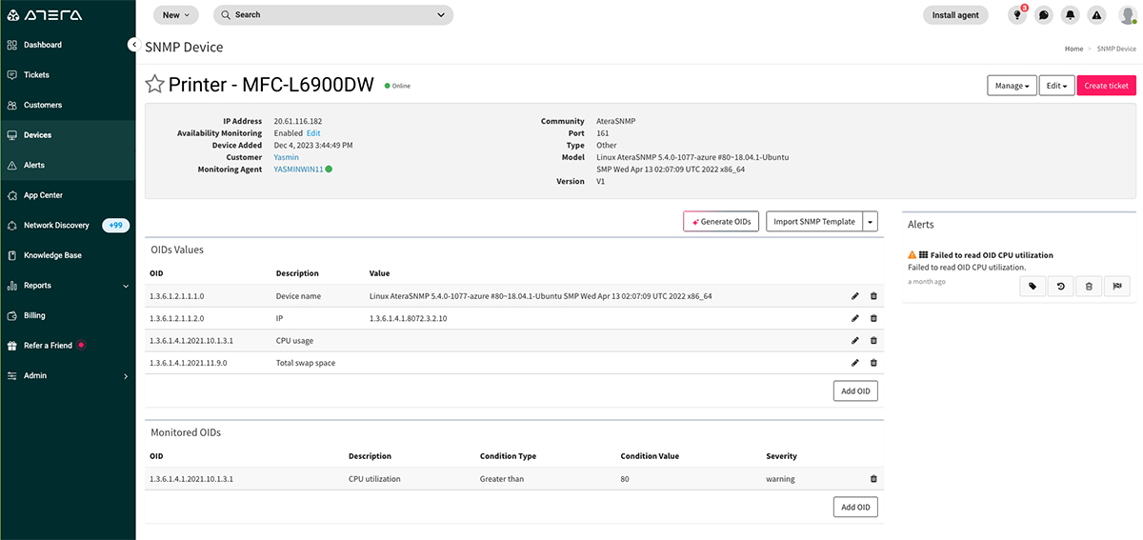Click into the Search field
The height and width of the screenshot is (540, 1143).
tap(333, 15)
